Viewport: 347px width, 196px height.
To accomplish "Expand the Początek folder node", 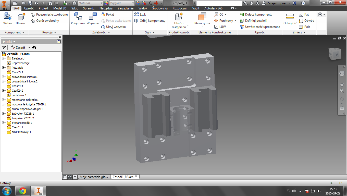I will tap(3, 68).
